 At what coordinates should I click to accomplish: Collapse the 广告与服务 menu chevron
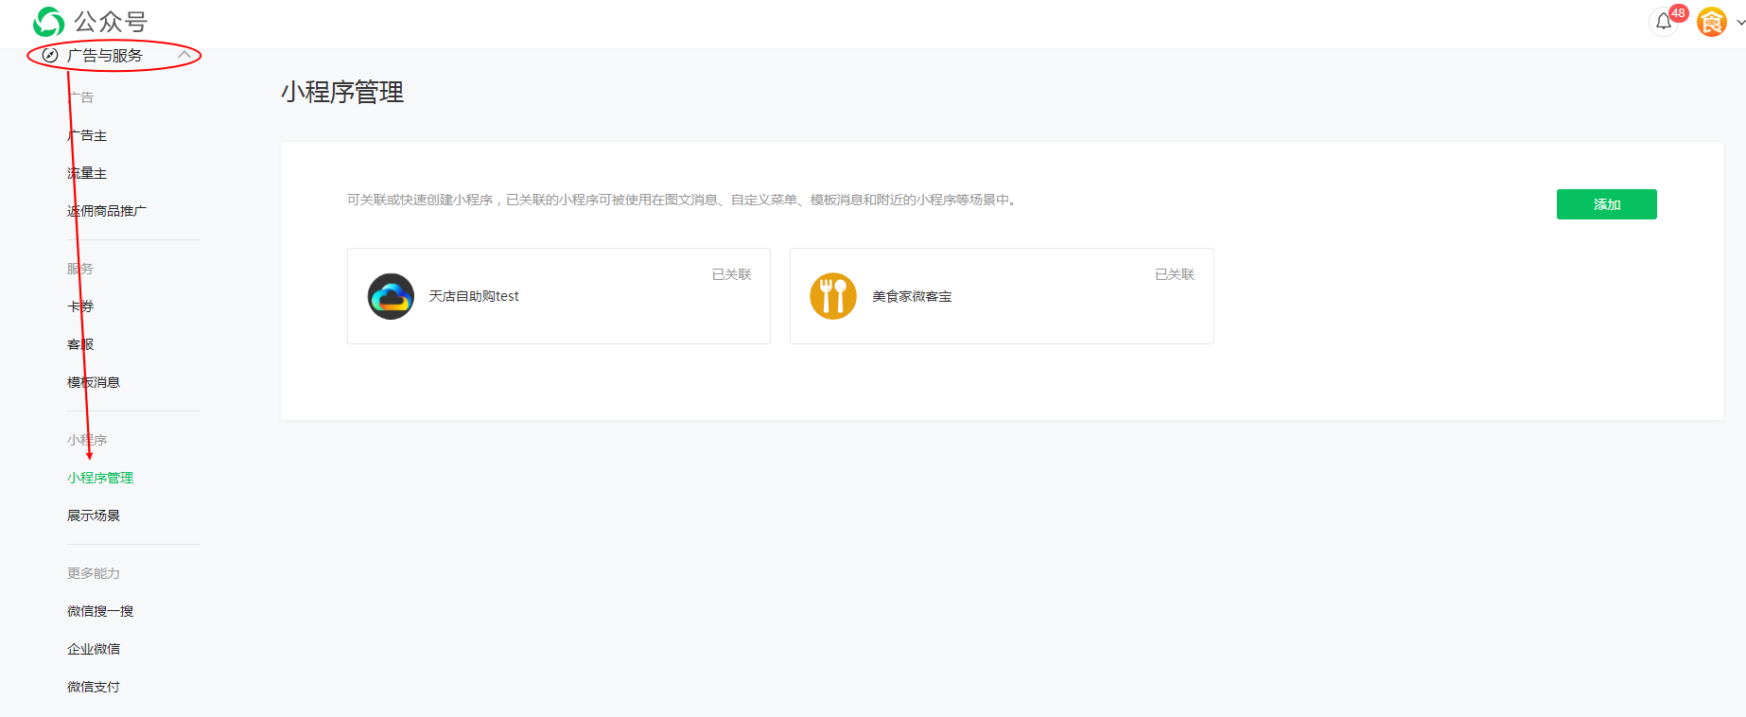tap(184, 55)
